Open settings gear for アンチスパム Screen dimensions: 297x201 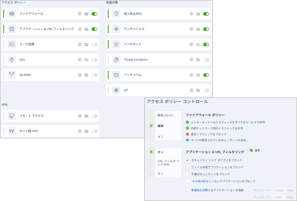pos(191,75)
